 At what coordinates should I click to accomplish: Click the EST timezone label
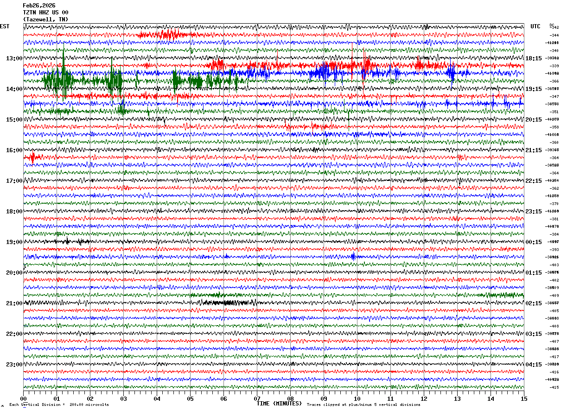(5, 26)
